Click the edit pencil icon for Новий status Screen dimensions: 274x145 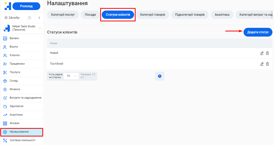pyautogui.click(x=262, y=53)
